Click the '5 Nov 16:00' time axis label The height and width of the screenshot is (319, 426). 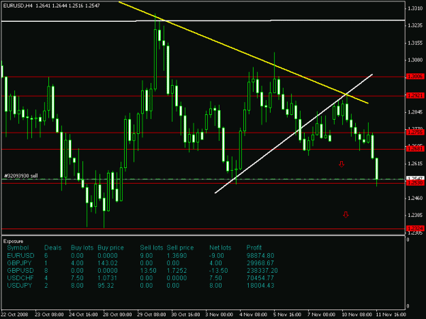(x=288, y=314)
